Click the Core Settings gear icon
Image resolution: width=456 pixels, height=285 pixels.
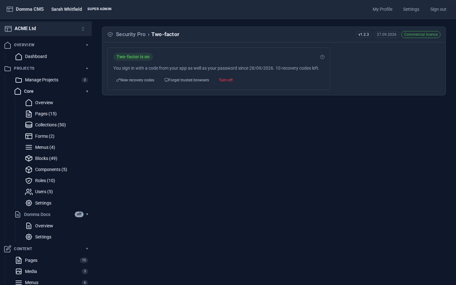pos(29,203)
